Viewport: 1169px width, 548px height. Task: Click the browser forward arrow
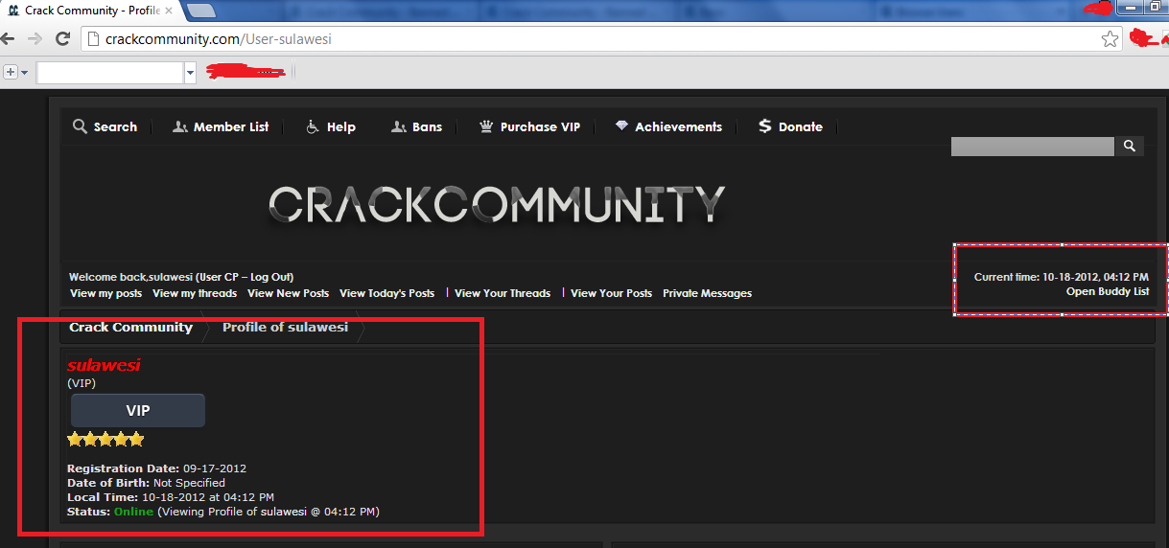pyautogui.click(x=35, y=39)
